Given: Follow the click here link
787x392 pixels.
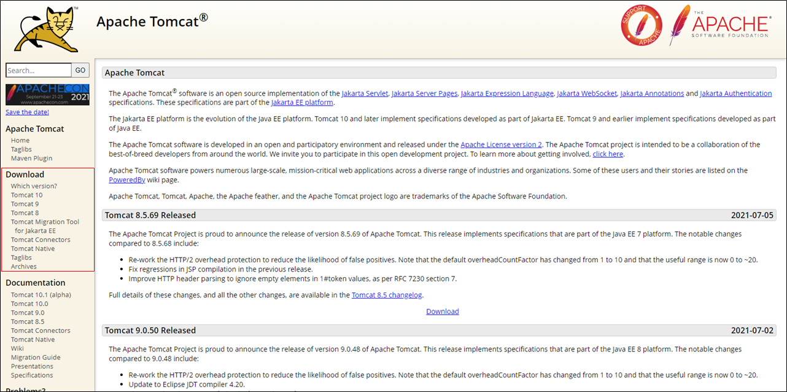Looking at the screenshot, I should pyautogui.click(x=608, y=154).
